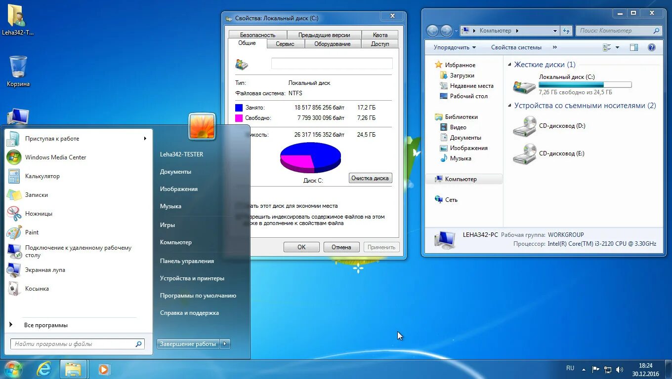The height and width of the screenshot is (379, 672).
Task: Open address bar history dropdown arrow
Action: point(555,31)
